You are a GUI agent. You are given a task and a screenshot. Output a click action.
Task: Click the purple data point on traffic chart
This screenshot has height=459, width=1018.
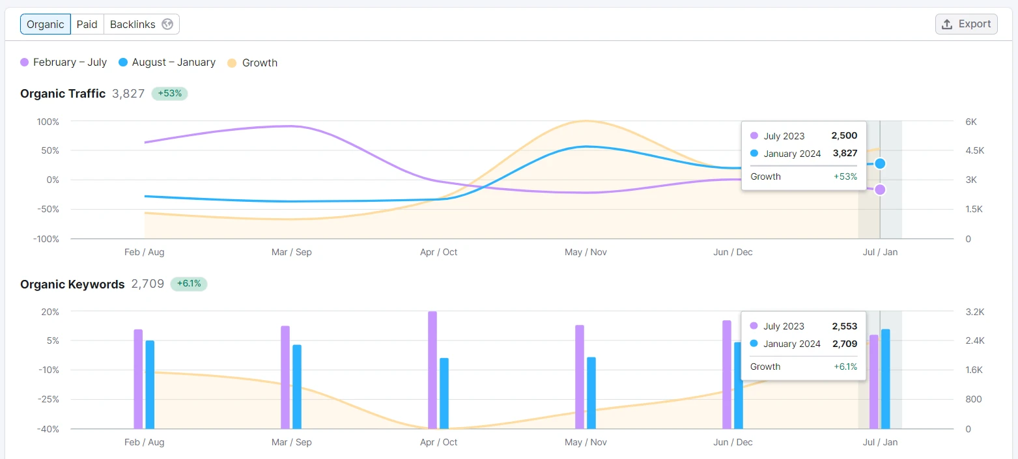[x=880, y=189]
